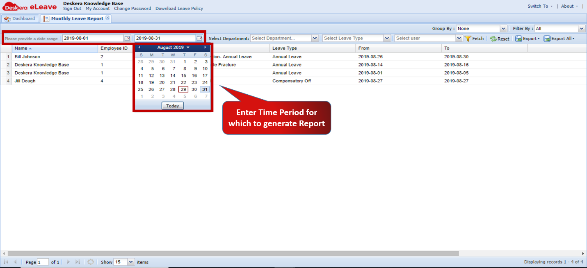Select August 29 in the calendar
Screen dimensions: 587x268
click(x=183, y=89)
